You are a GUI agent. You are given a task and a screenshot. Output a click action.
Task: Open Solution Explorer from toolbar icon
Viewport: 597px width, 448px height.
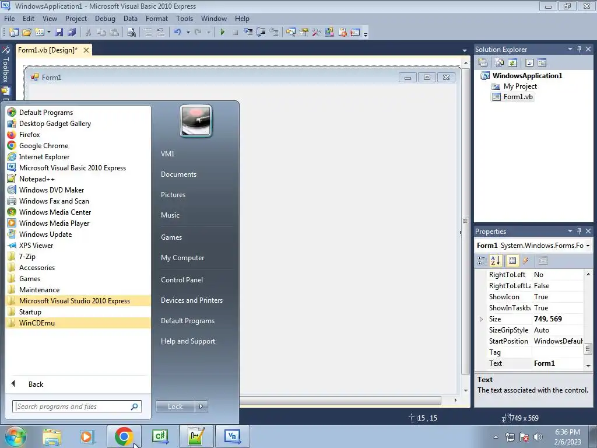[x=291, y=33]
